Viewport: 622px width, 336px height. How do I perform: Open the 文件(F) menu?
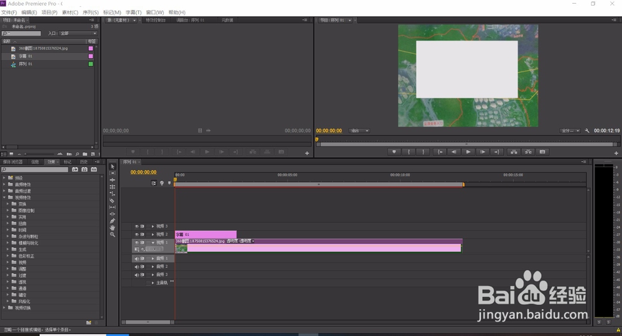click(x=9, y=12)
